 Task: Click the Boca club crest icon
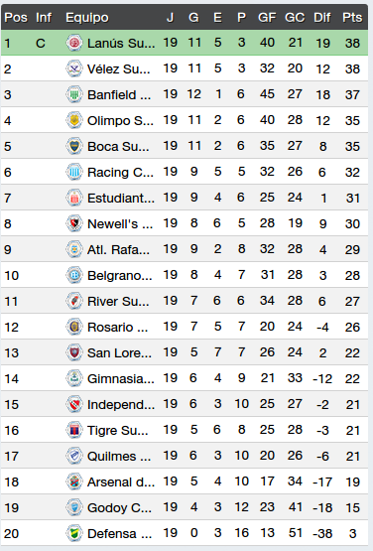tap(74, 146)
